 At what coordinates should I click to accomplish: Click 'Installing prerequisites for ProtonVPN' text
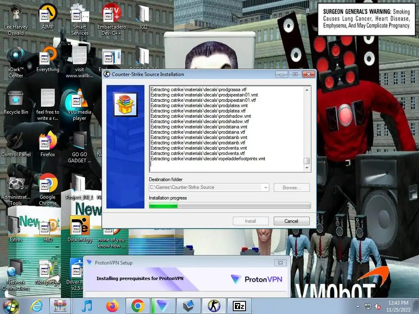tap(140, 278)
